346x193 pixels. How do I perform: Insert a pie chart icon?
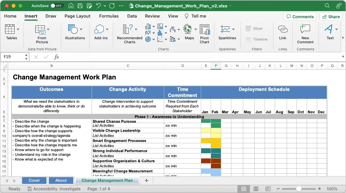coord(148,39)
